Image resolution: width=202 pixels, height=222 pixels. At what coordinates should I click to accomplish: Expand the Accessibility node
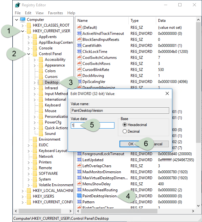coord(34,60)
